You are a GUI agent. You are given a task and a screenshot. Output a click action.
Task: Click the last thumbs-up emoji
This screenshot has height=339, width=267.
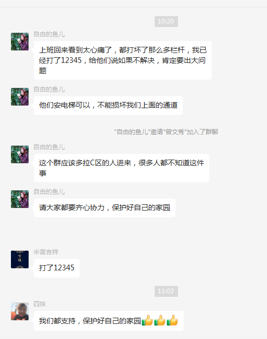coord(172,320)
